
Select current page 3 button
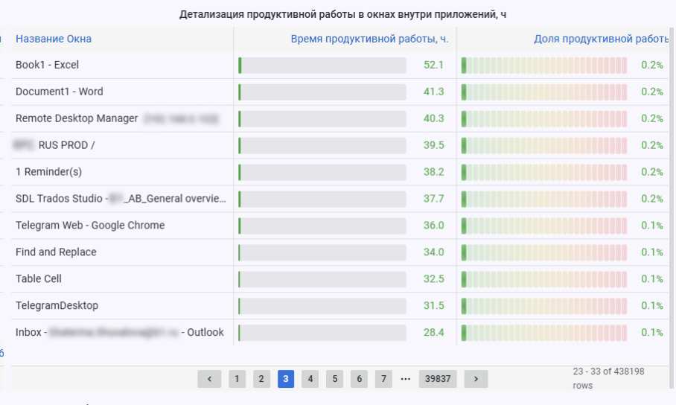coord(285,379)
